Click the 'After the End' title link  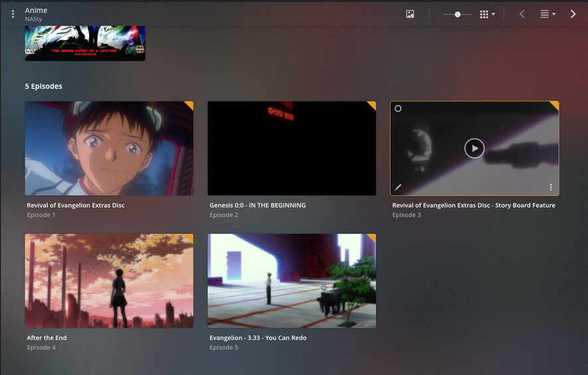[x=47, y=338]
